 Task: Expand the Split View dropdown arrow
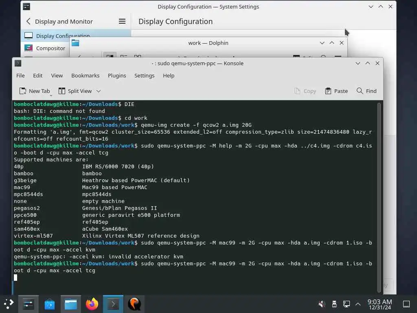point(99,91)
